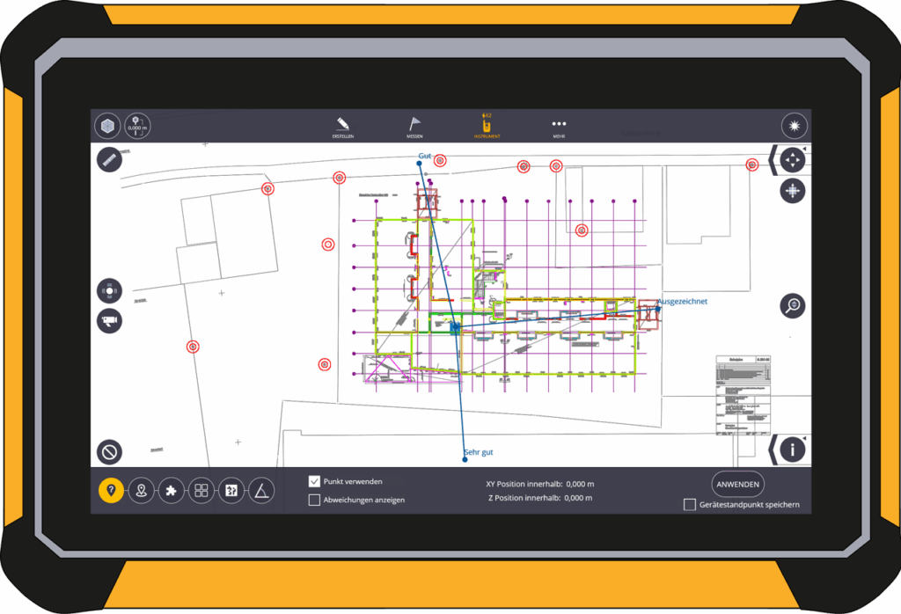This screenshot has height=614, width=901.
Task: Toggle the laser pointer star icon
Action: (x=794, y=126)
